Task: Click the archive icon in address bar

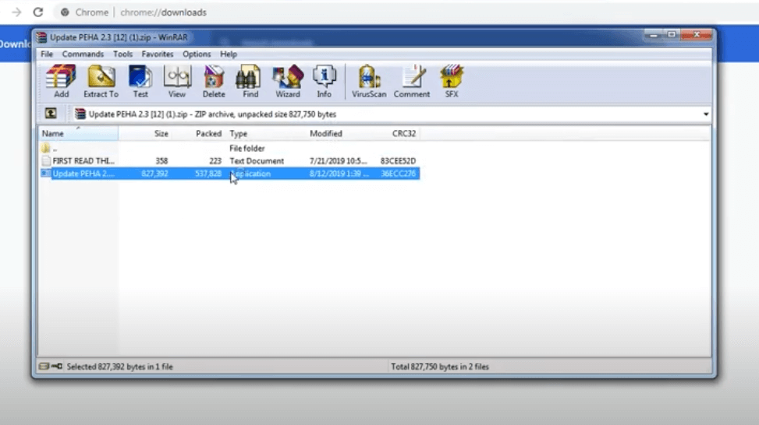Action: click(x=80, y=114)
